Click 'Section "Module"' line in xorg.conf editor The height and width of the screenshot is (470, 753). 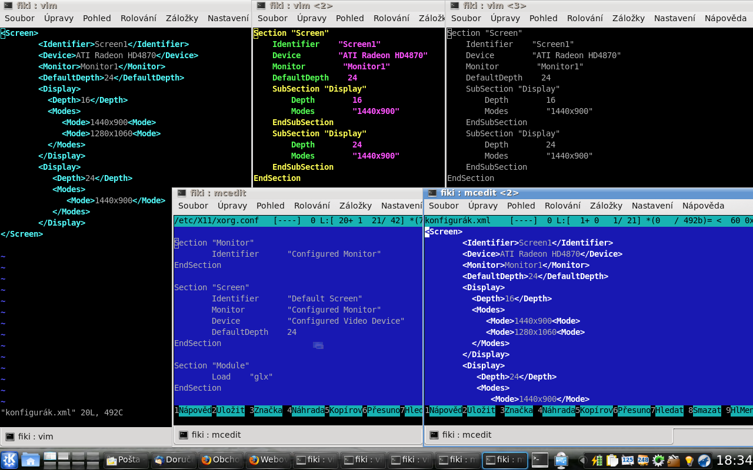tap(212, 365)
